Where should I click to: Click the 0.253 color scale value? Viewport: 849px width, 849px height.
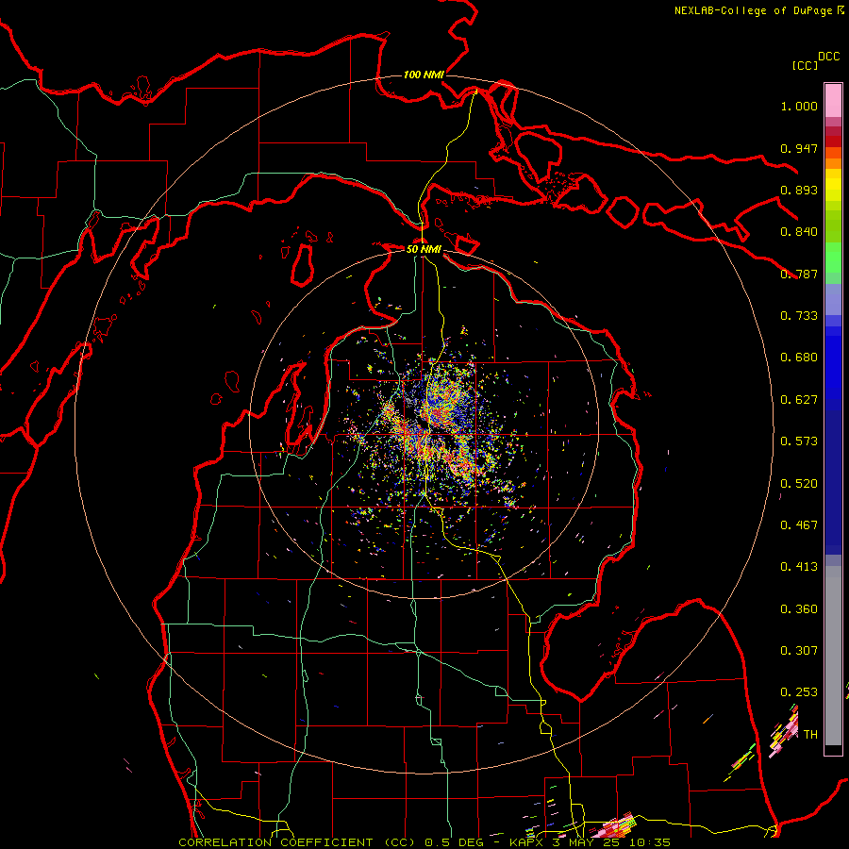799,692
